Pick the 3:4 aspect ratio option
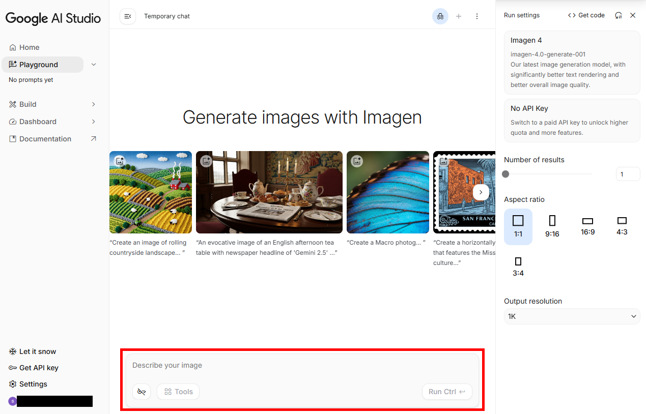This screenshot has width=646, height=414. [518, 267]
